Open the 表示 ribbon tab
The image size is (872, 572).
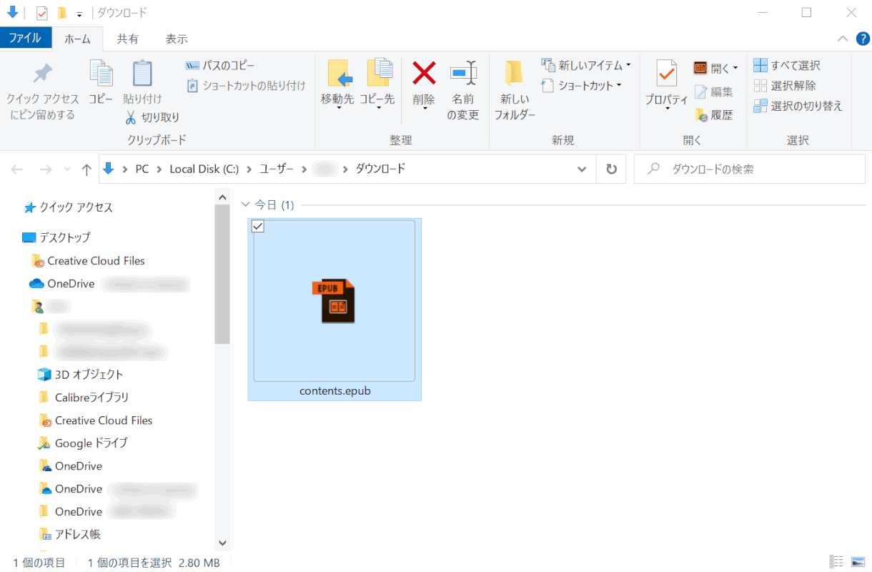(x=176, y=39)
